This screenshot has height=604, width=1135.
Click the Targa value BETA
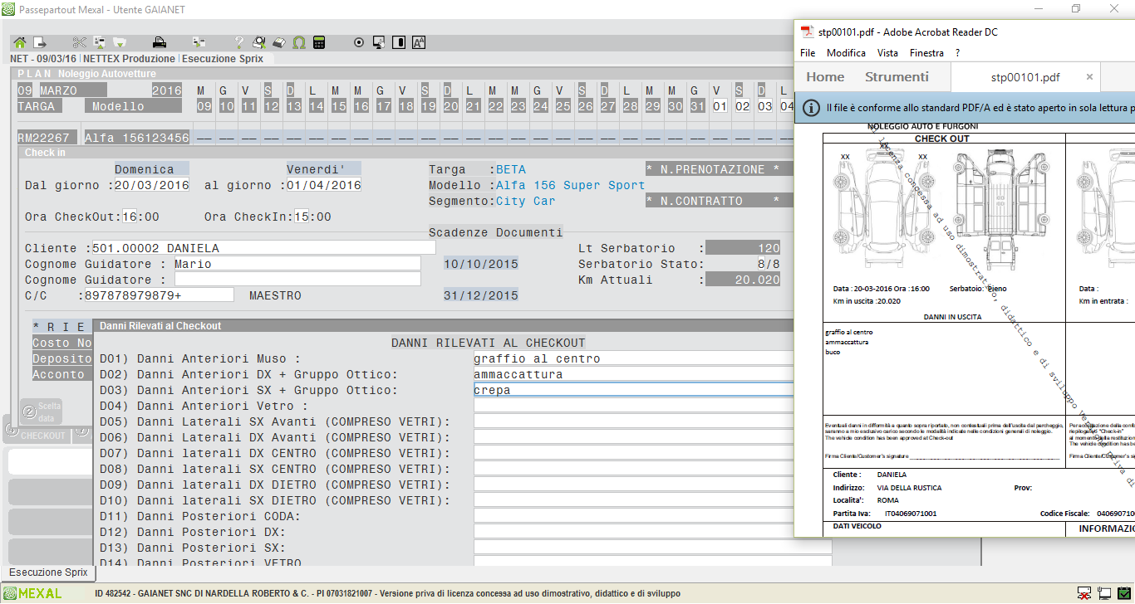[x=511, y=169]
